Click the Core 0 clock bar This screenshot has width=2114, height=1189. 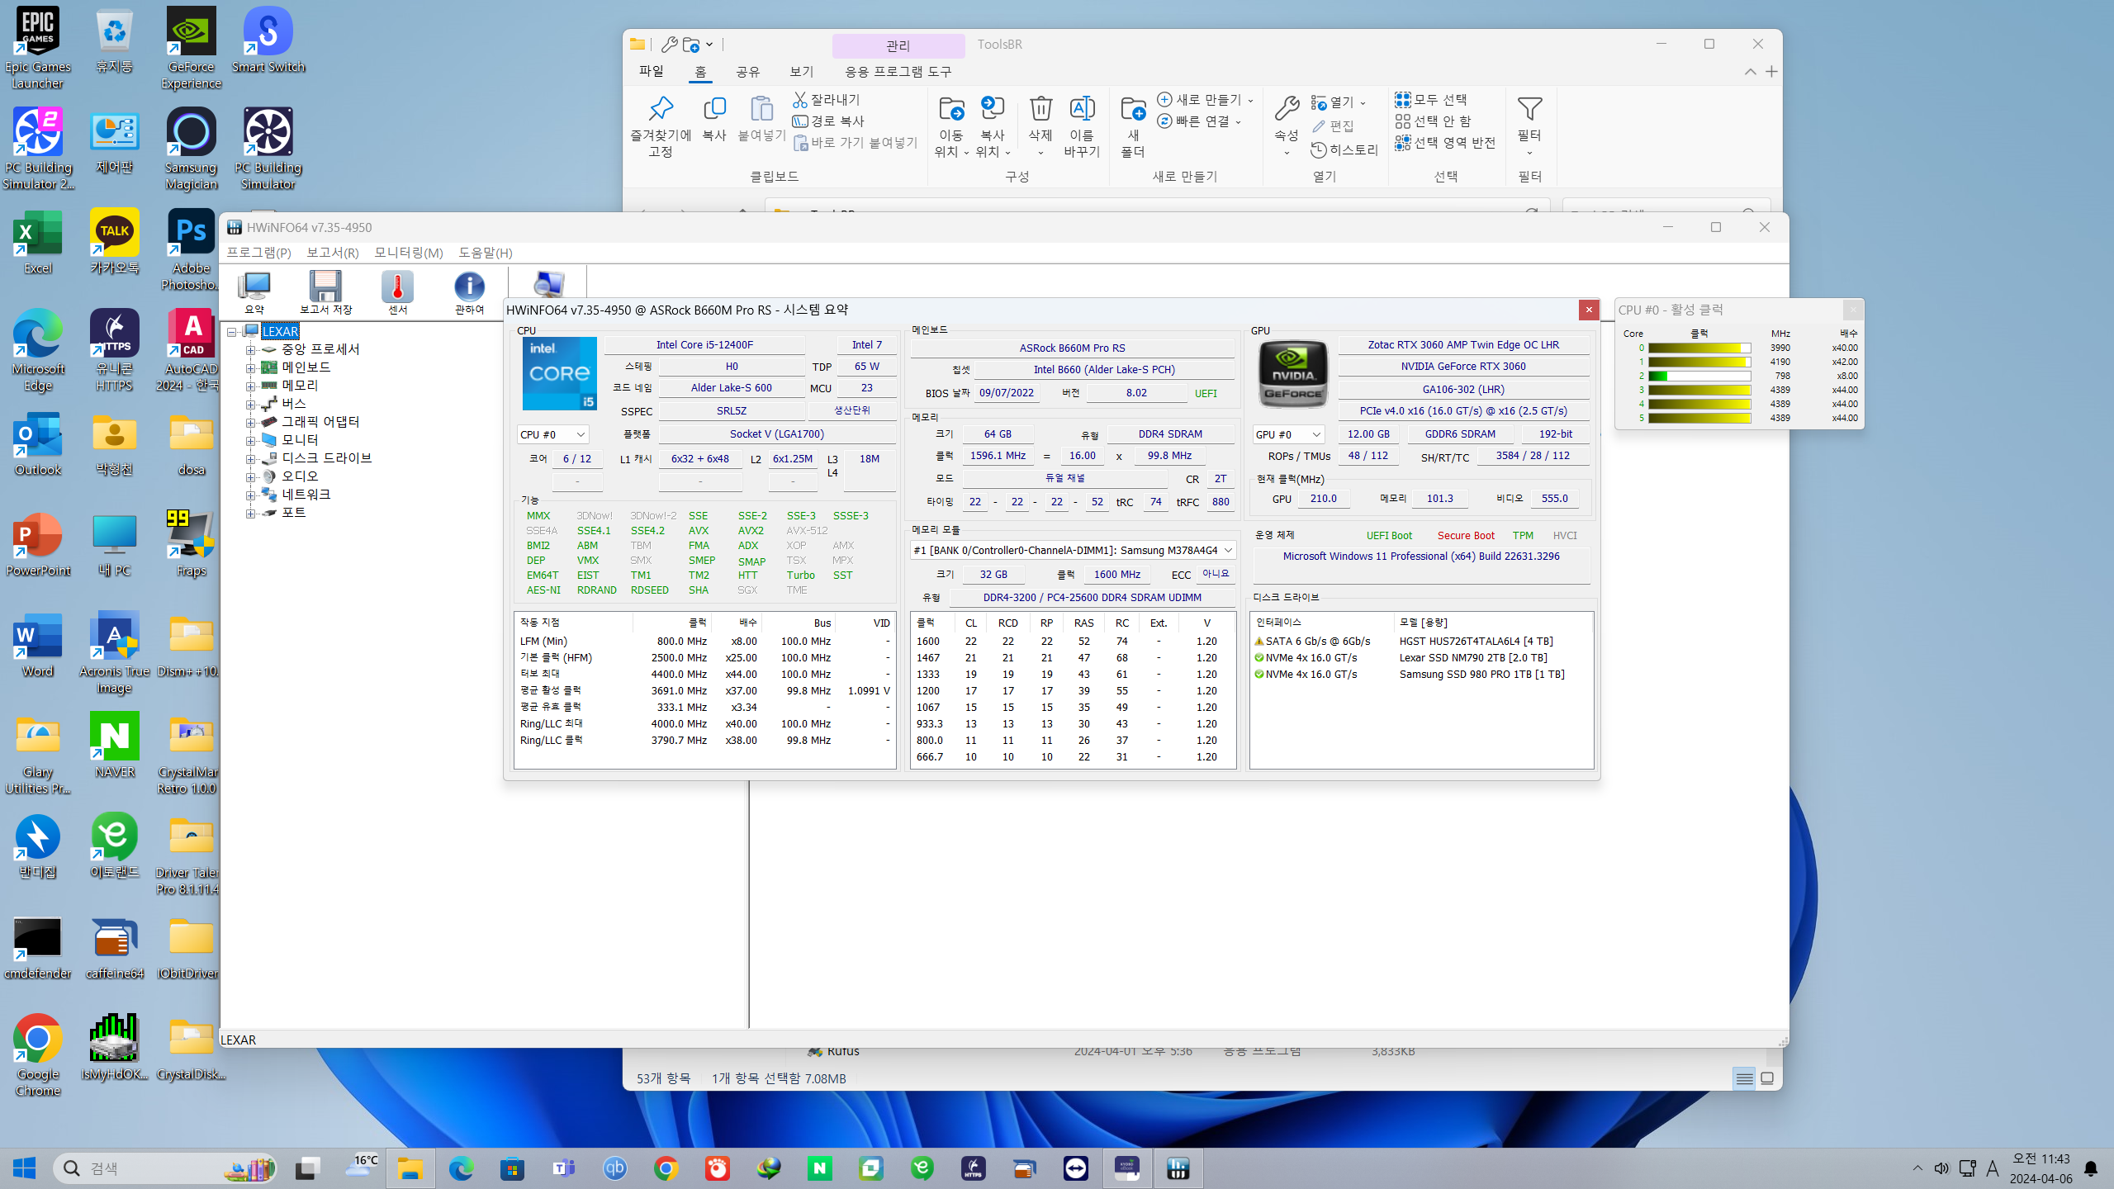click(x=1699, y=348)
